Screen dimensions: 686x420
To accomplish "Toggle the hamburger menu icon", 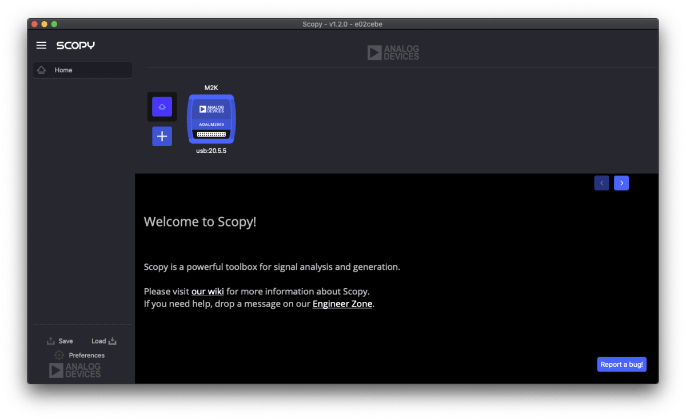I will (x=41, y=45).
